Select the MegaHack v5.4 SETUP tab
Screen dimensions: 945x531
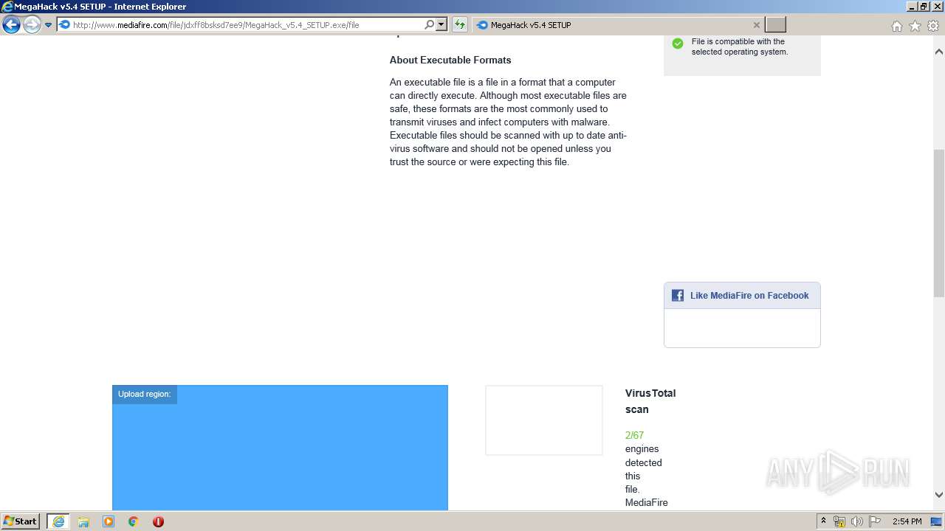pyautogui.click(x=619, y=25)
